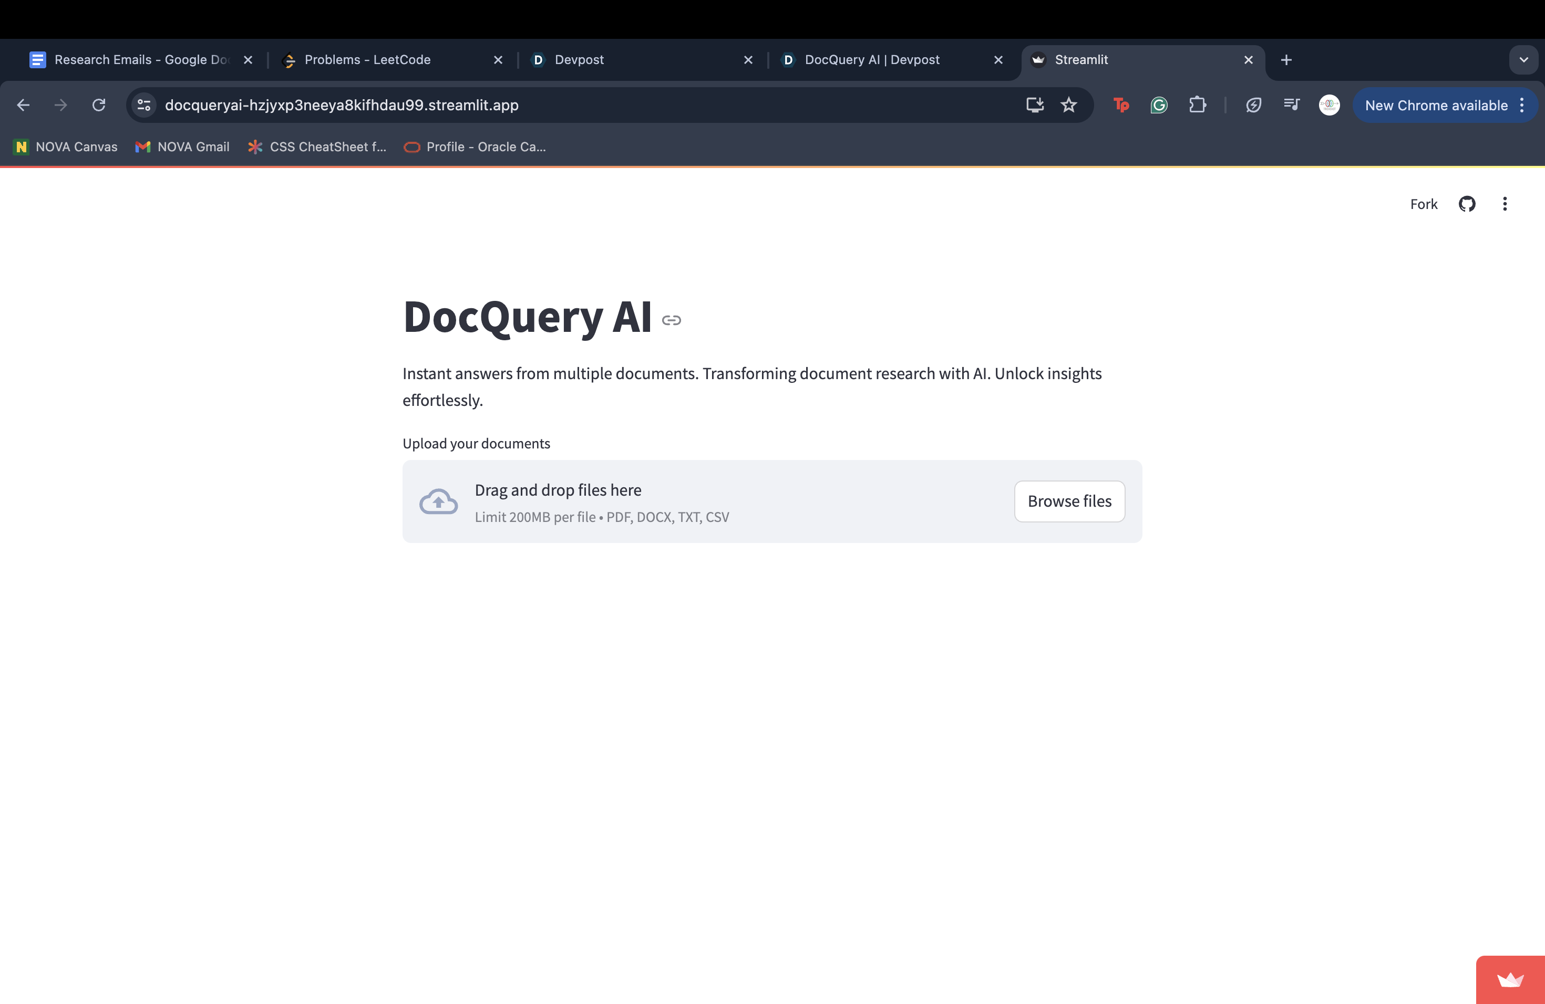Click the install app icon in address bar
This screenshot has height=1004, width=1545.
(x=1035, y=105)
